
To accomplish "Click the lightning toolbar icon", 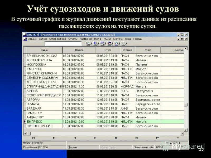I will (x=123, y=44).
